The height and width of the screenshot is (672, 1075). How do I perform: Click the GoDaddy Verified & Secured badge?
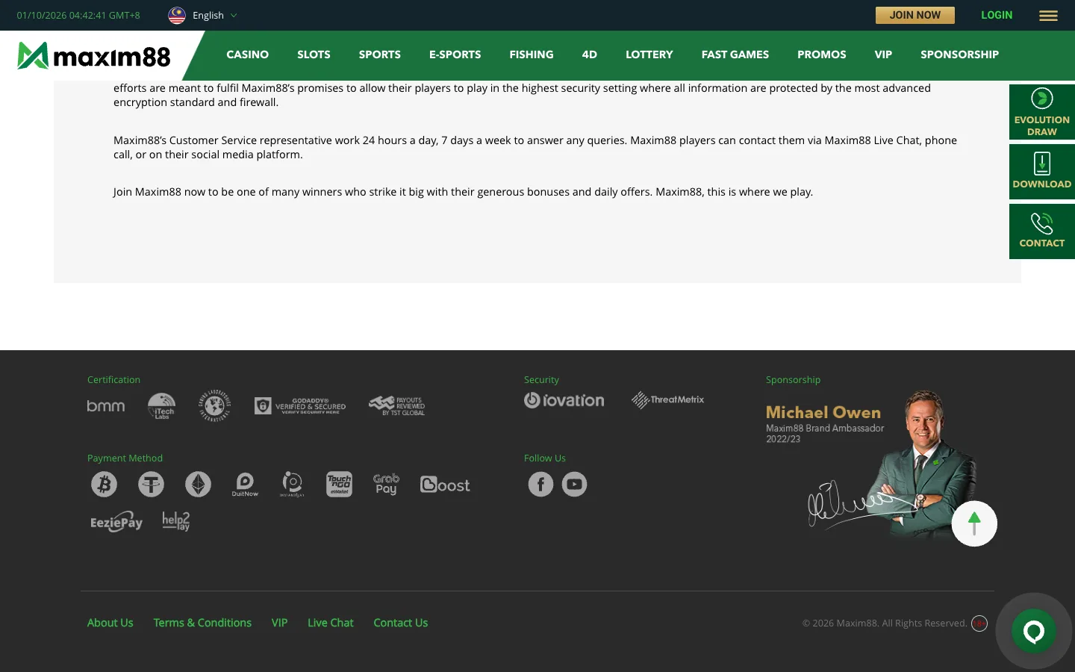tap(300, 405)
